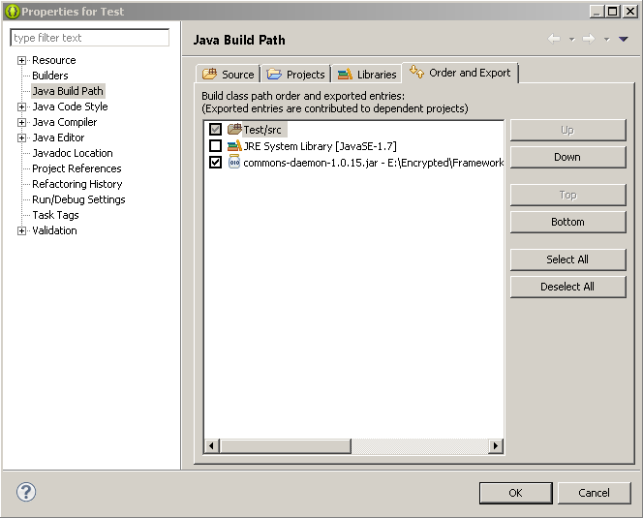Click the Deselect All button
The image size is (643, 518).
(x=568, y=287)
